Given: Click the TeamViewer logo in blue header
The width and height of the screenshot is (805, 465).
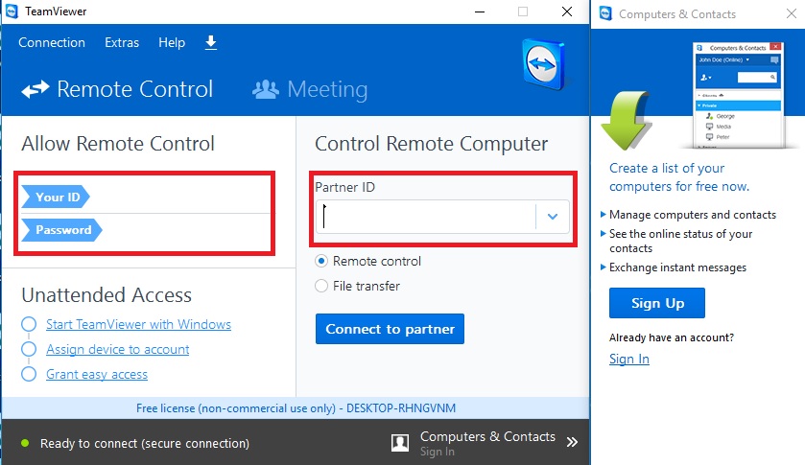Looking at the screenshot, I should pos(544,64).
